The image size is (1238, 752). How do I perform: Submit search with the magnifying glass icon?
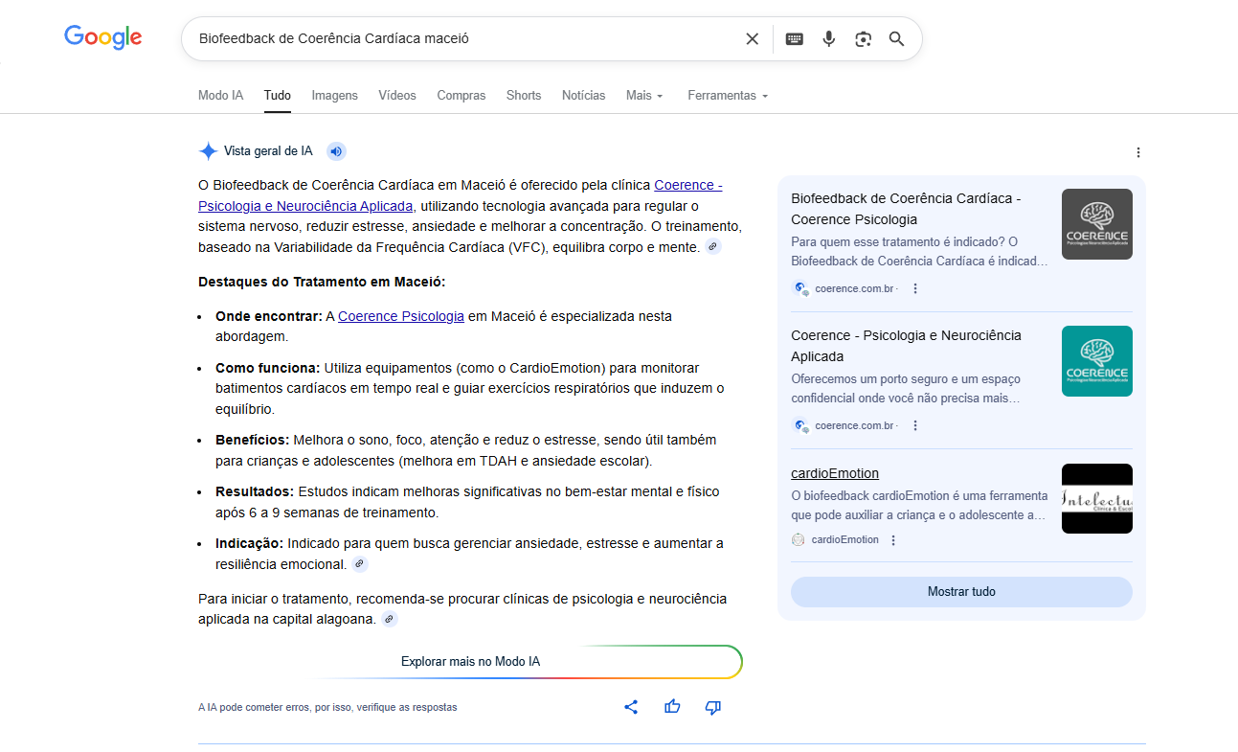tap(897, 38)
